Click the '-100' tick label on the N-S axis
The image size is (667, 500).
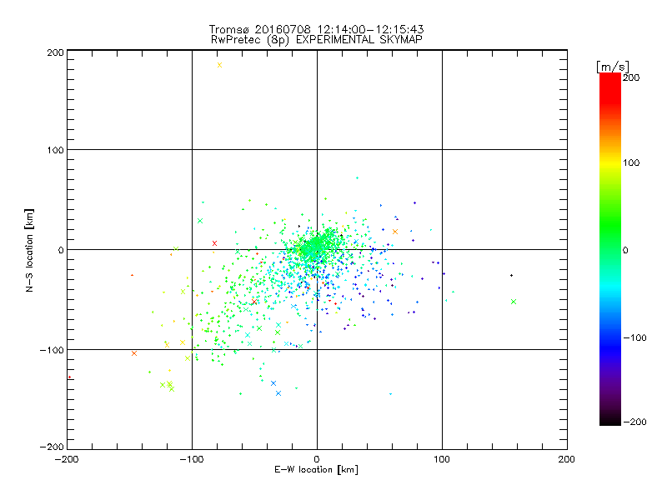point(52,350)
